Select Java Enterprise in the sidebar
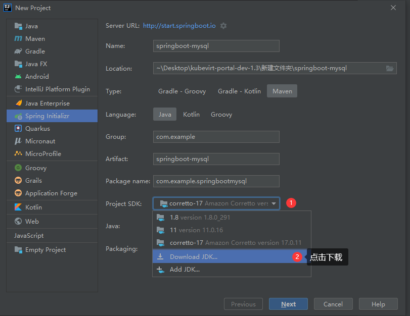410x316 pixels. click(52, 103)
